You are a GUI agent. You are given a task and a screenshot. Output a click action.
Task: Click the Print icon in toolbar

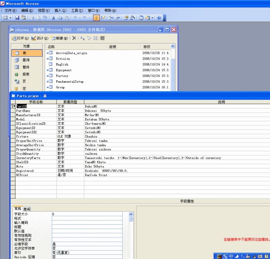(32, 18)
